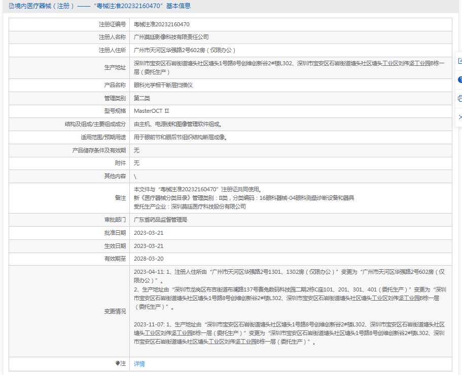This screenshot has width=462, height=375.
Task: Click the 注册人名称 label cell
Action: pos(69,37)
